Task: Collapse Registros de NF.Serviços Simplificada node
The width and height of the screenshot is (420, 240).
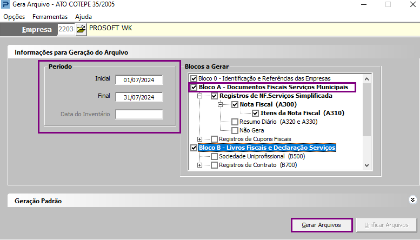Action: pos(200,96)
